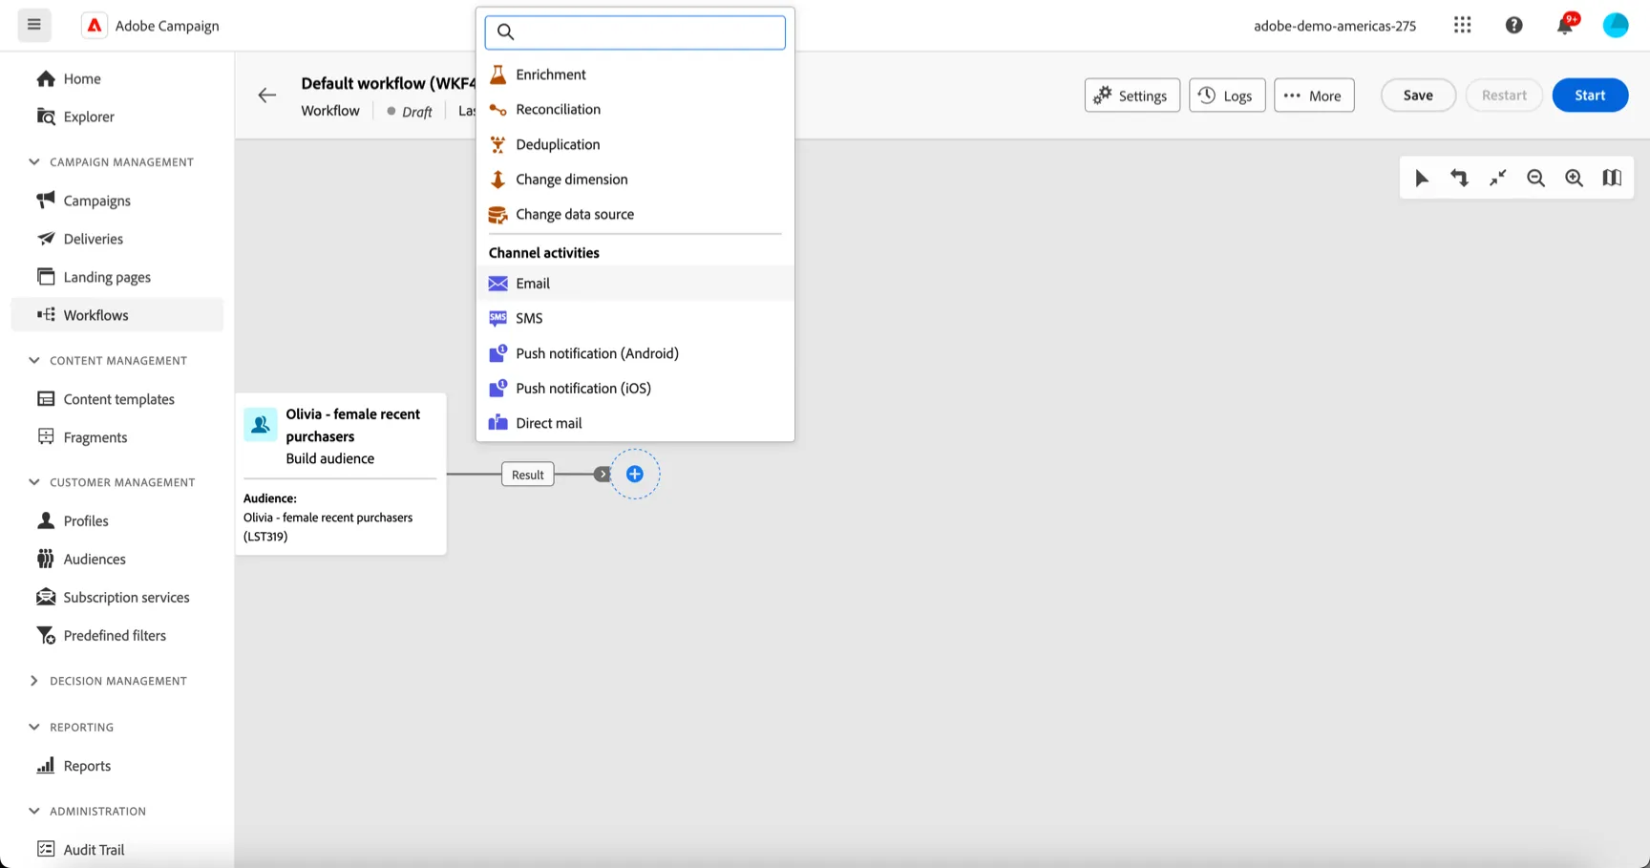Add the Email channel activity
Viewport: 1650px width, 868px height.
coord(635,283)
